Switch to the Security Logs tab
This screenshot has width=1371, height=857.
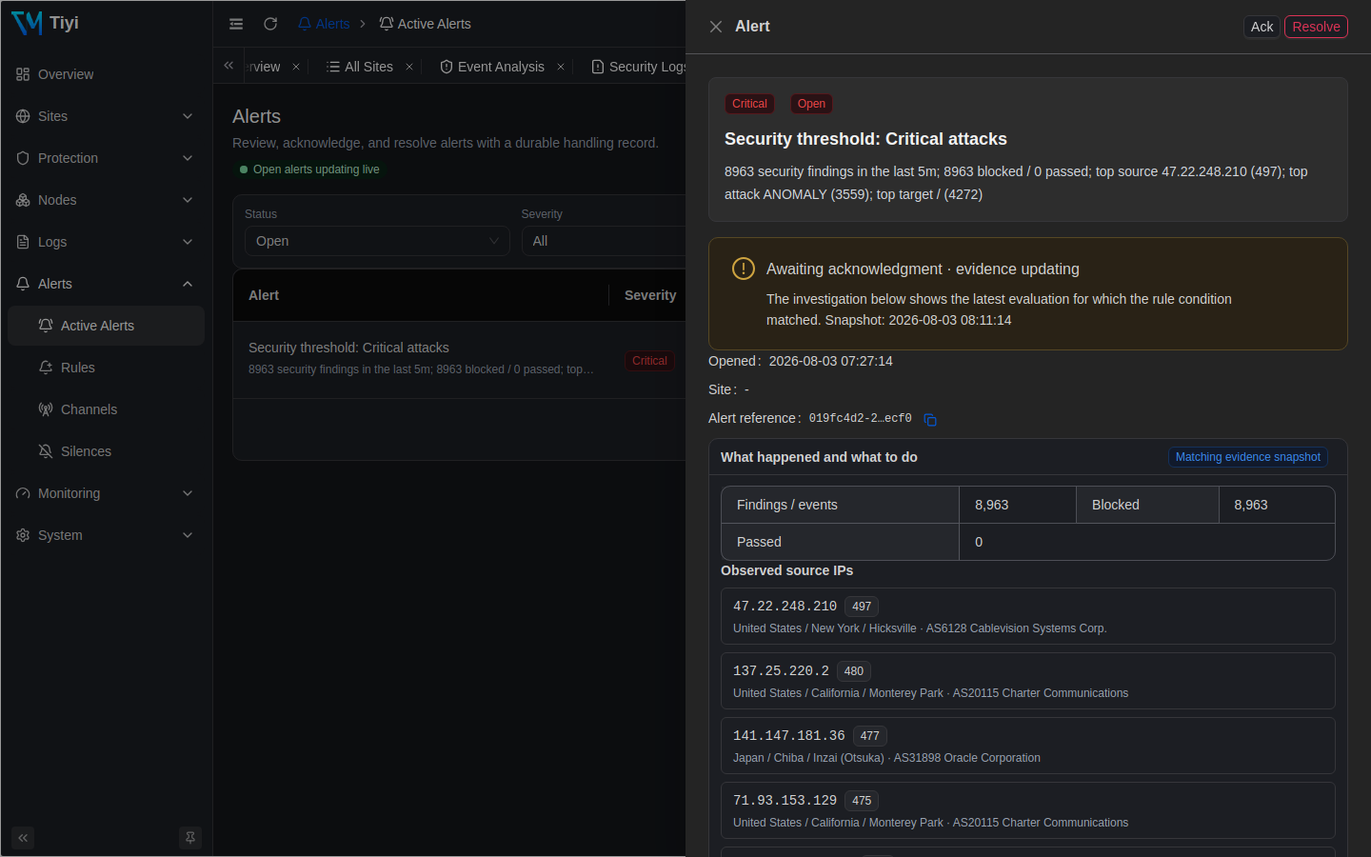639,67
